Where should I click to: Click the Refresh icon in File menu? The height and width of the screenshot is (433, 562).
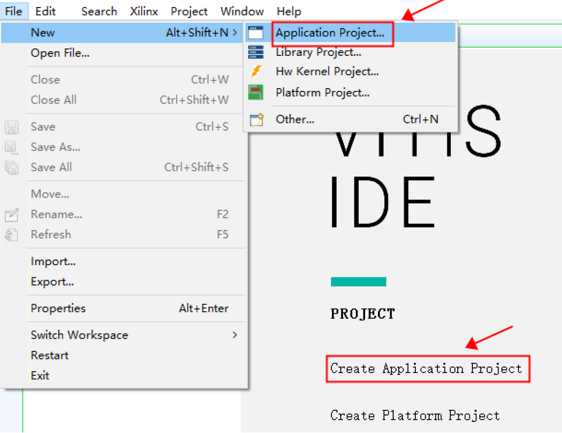click(12, 235)
